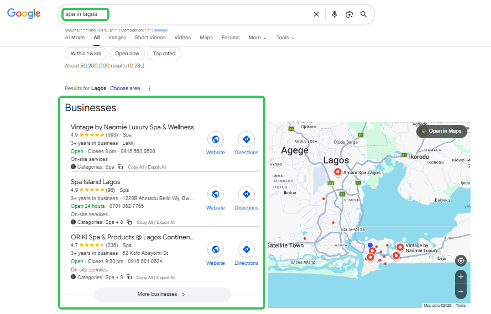491x314 pixels.
Task: Click the More businesses button
Action: tap(161, 294)
